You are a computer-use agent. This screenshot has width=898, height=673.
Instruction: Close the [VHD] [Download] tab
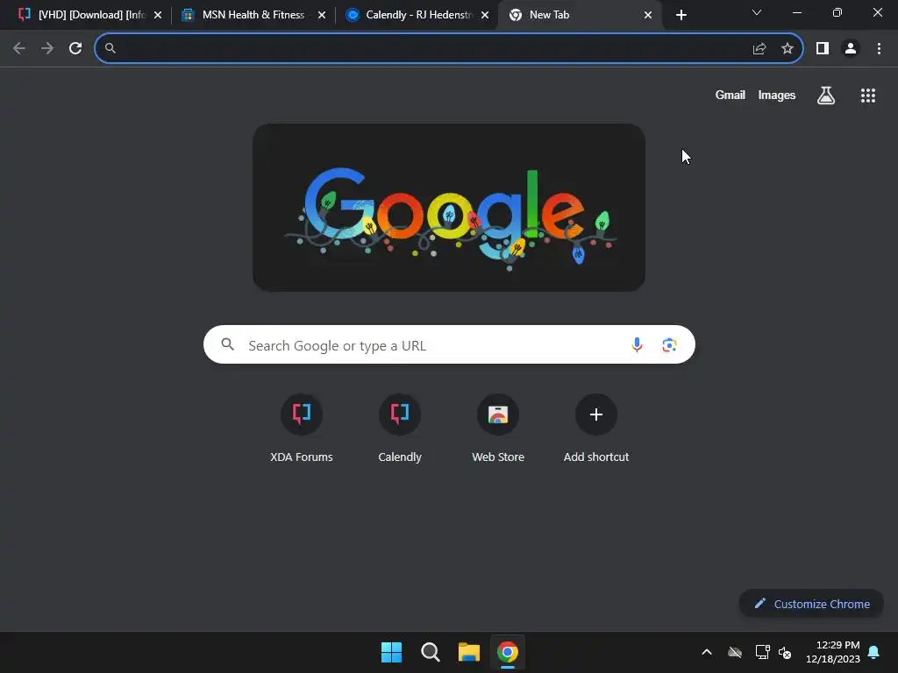click(158, 15)
